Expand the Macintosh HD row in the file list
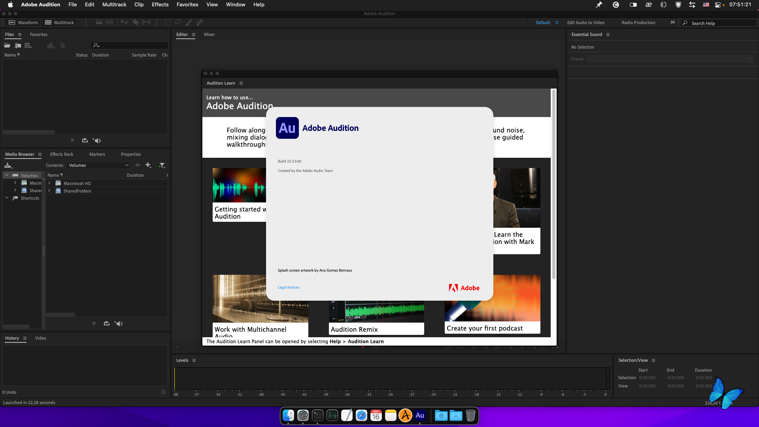The image size is (759, 427). coord(49,183)
